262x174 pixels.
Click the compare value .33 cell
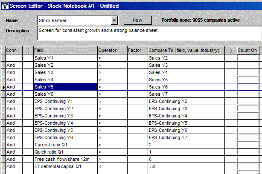tap(186, 166)
